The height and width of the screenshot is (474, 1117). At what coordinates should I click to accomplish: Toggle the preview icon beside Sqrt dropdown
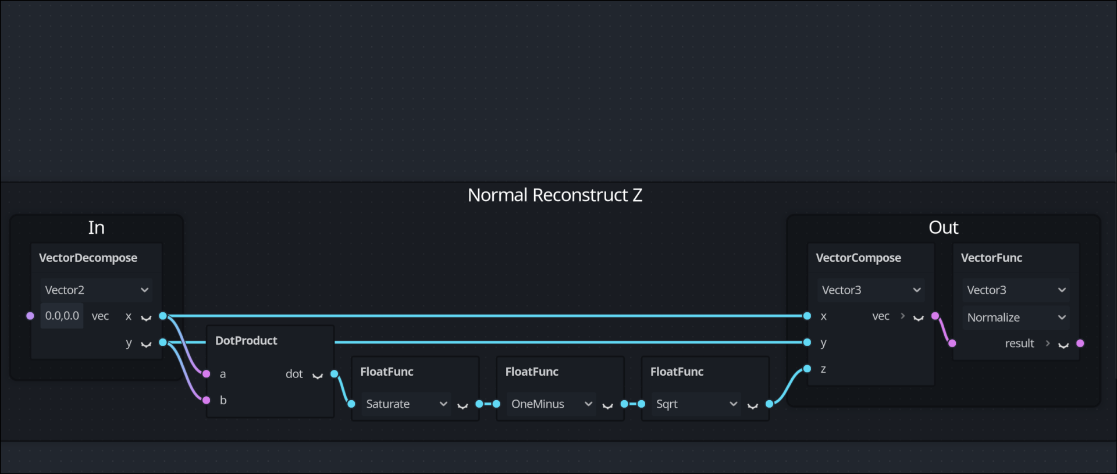753,405
